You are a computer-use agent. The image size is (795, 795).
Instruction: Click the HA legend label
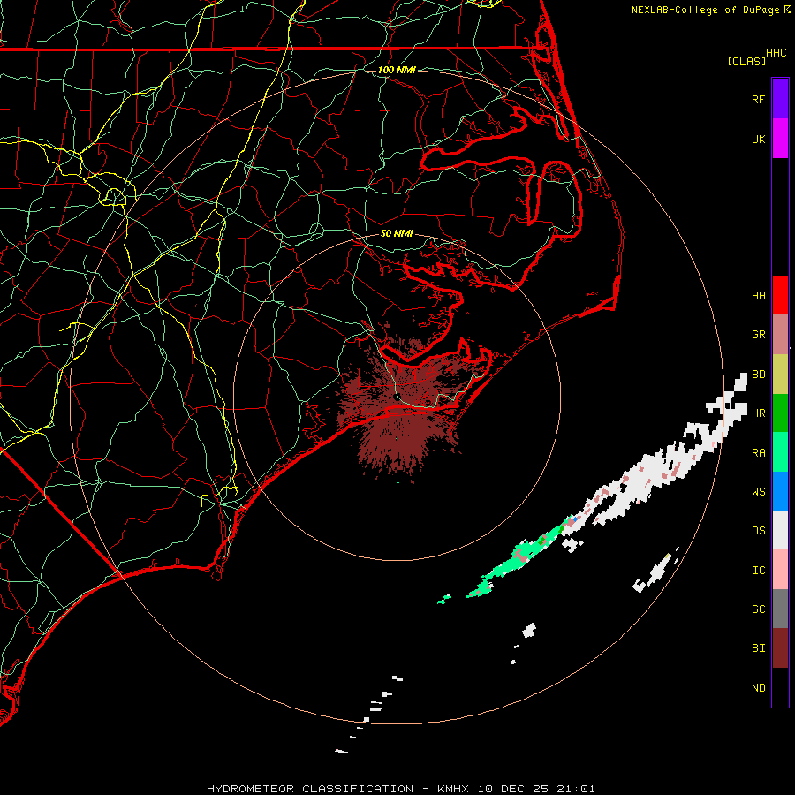coord(758,295)
